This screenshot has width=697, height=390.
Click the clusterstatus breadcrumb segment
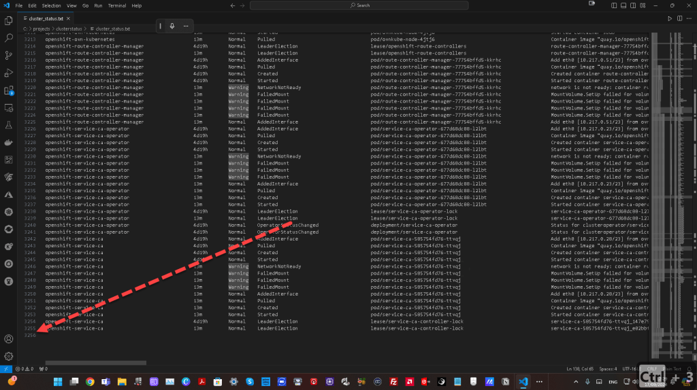click(69, 29)
